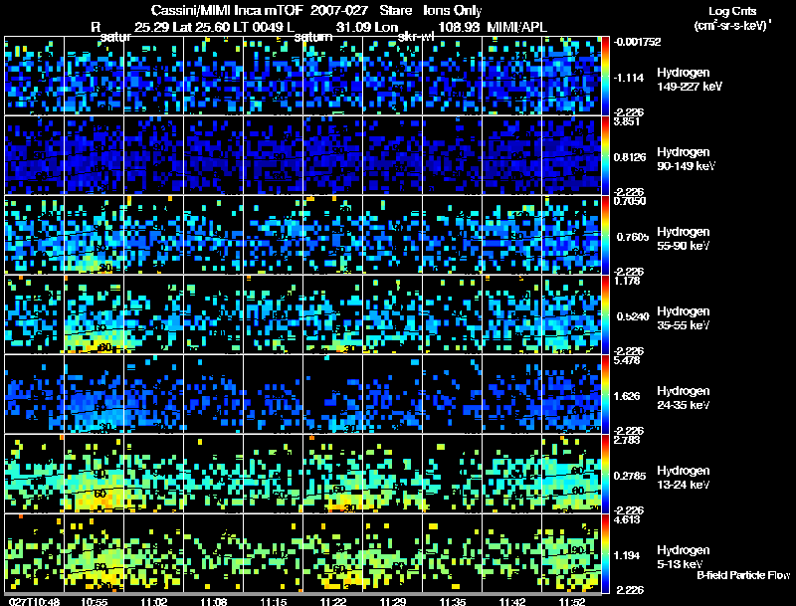Open the 55-90 keV image at 11:42
Screen dimensions: 796x606
point(512,235)
